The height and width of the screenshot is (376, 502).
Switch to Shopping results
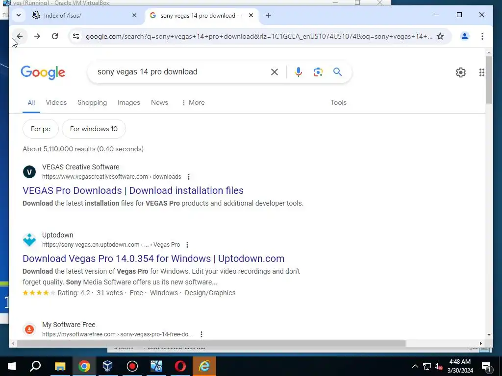pyautogui.click(x=92, y=103)
